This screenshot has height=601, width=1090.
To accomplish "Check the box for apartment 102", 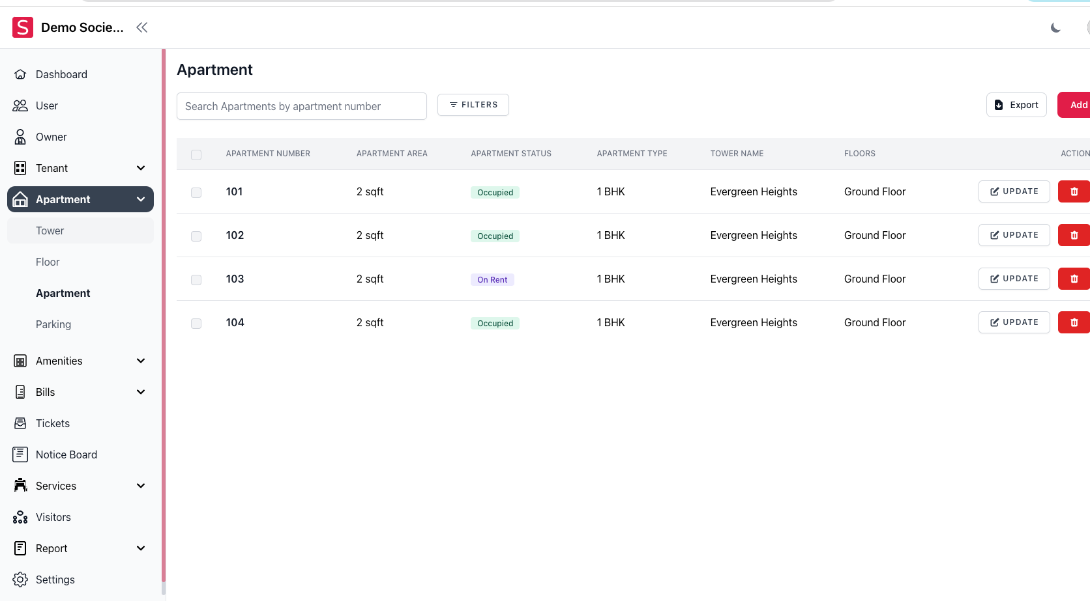I will click(x=196, y=236).
